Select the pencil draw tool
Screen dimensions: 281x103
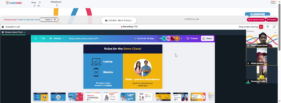35,6
